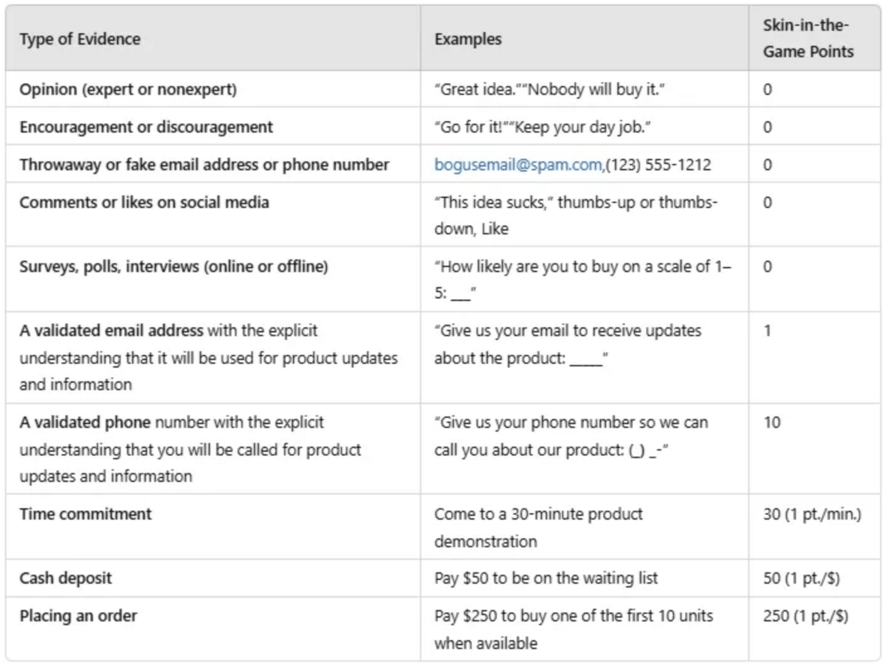
Task: Click the "Examples" column header
Action: [468, 39]
